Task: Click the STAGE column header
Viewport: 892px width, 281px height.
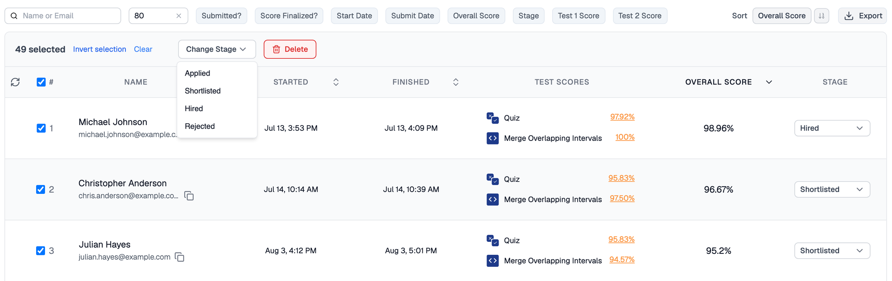Action: click(x=835, y=82)
